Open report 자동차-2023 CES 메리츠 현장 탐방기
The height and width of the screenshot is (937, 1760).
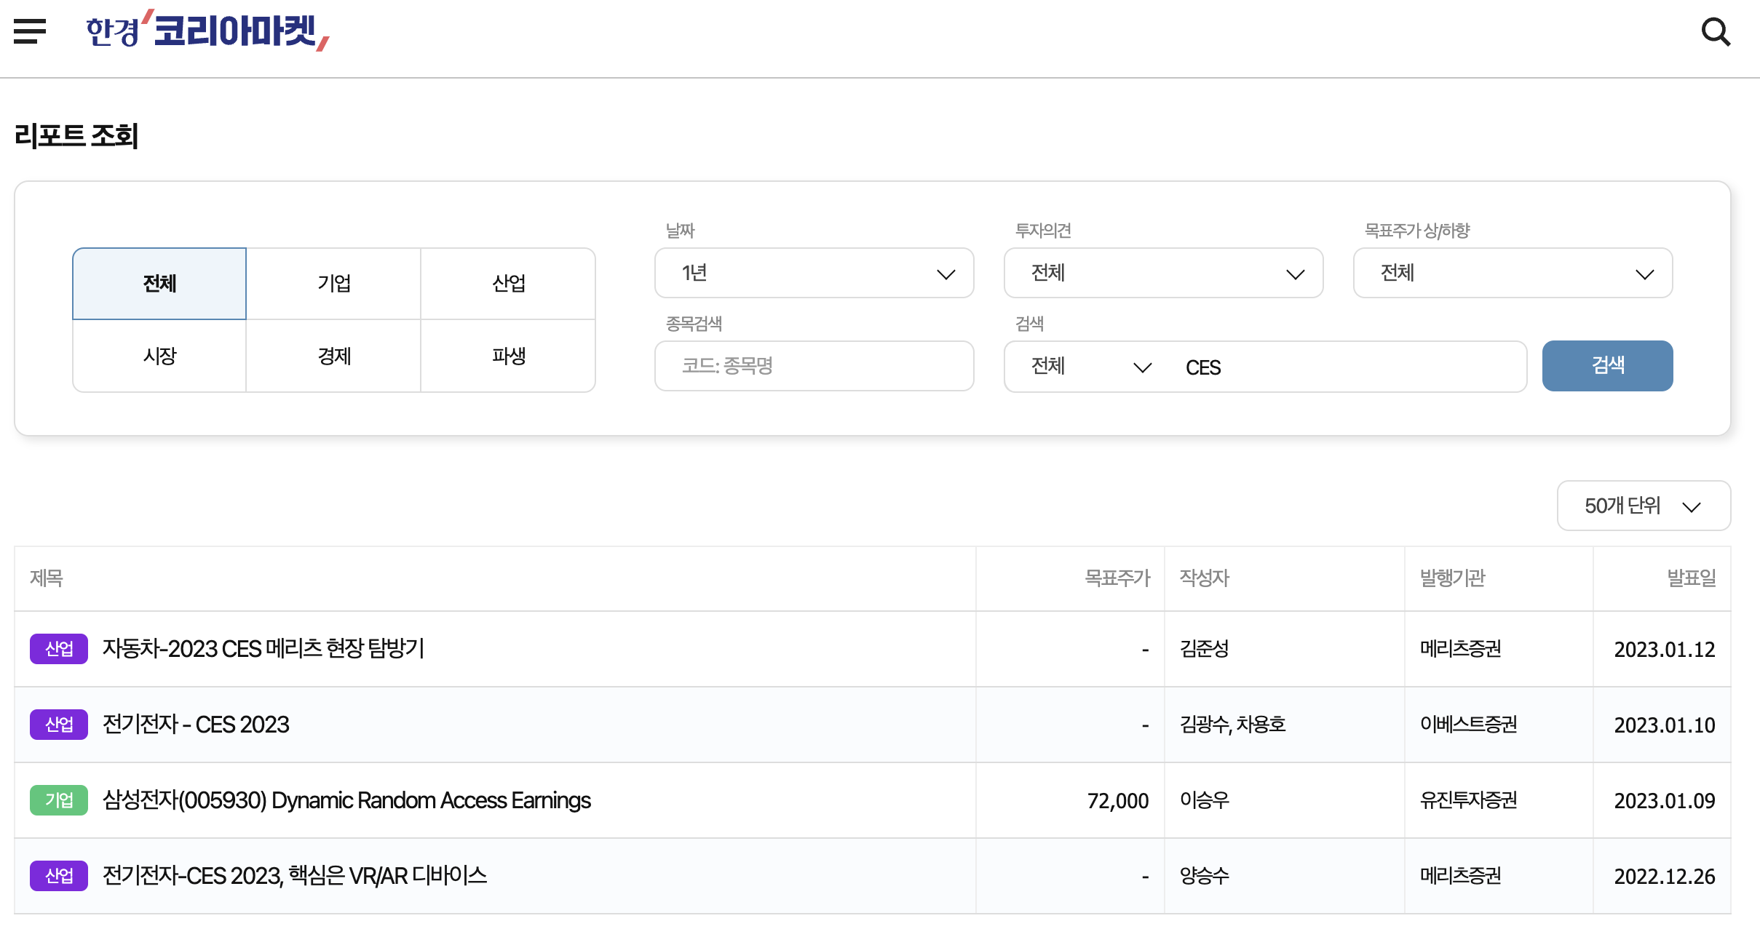[x=263, y=649]
